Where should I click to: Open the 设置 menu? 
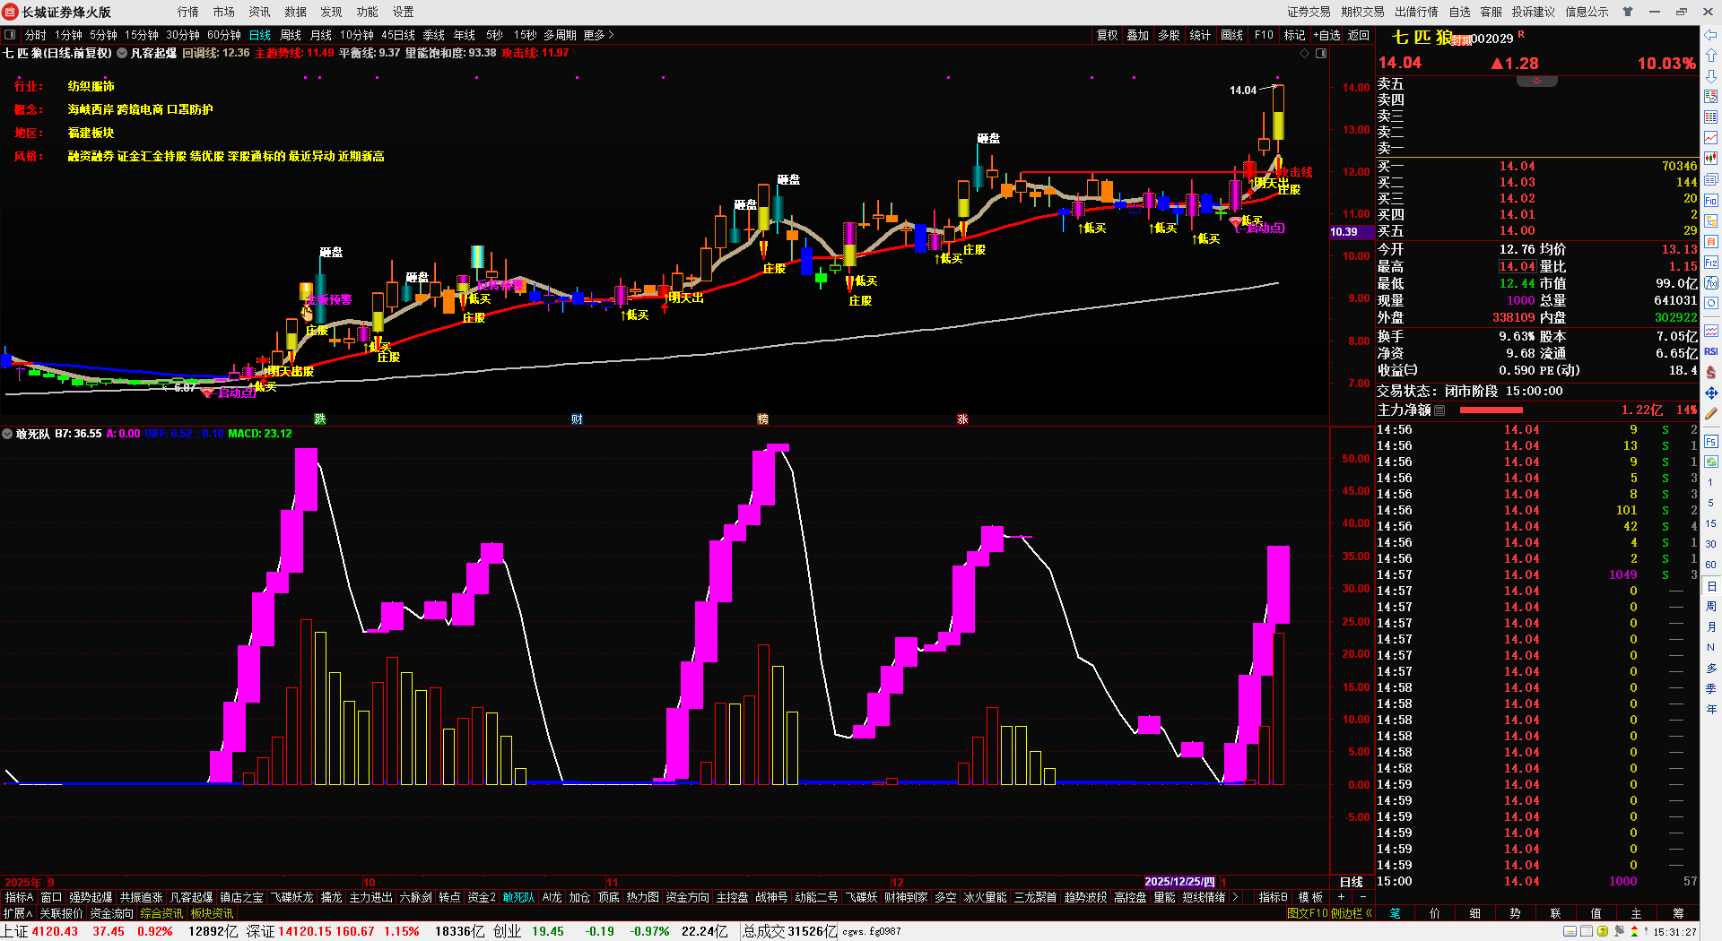[404, 12]
